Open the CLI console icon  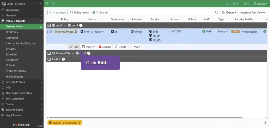point(227,4)
